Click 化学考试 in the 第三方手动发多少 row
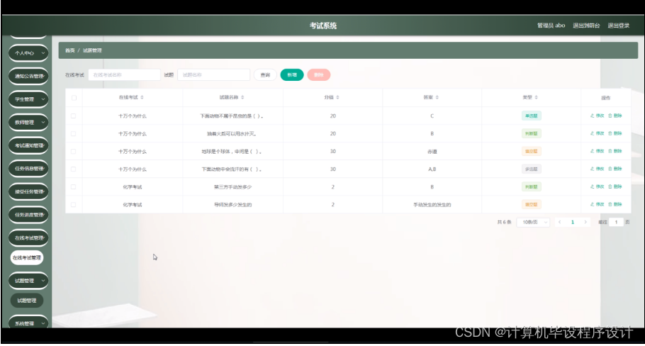This screenshot has height=346, width=645. (133, 186)
